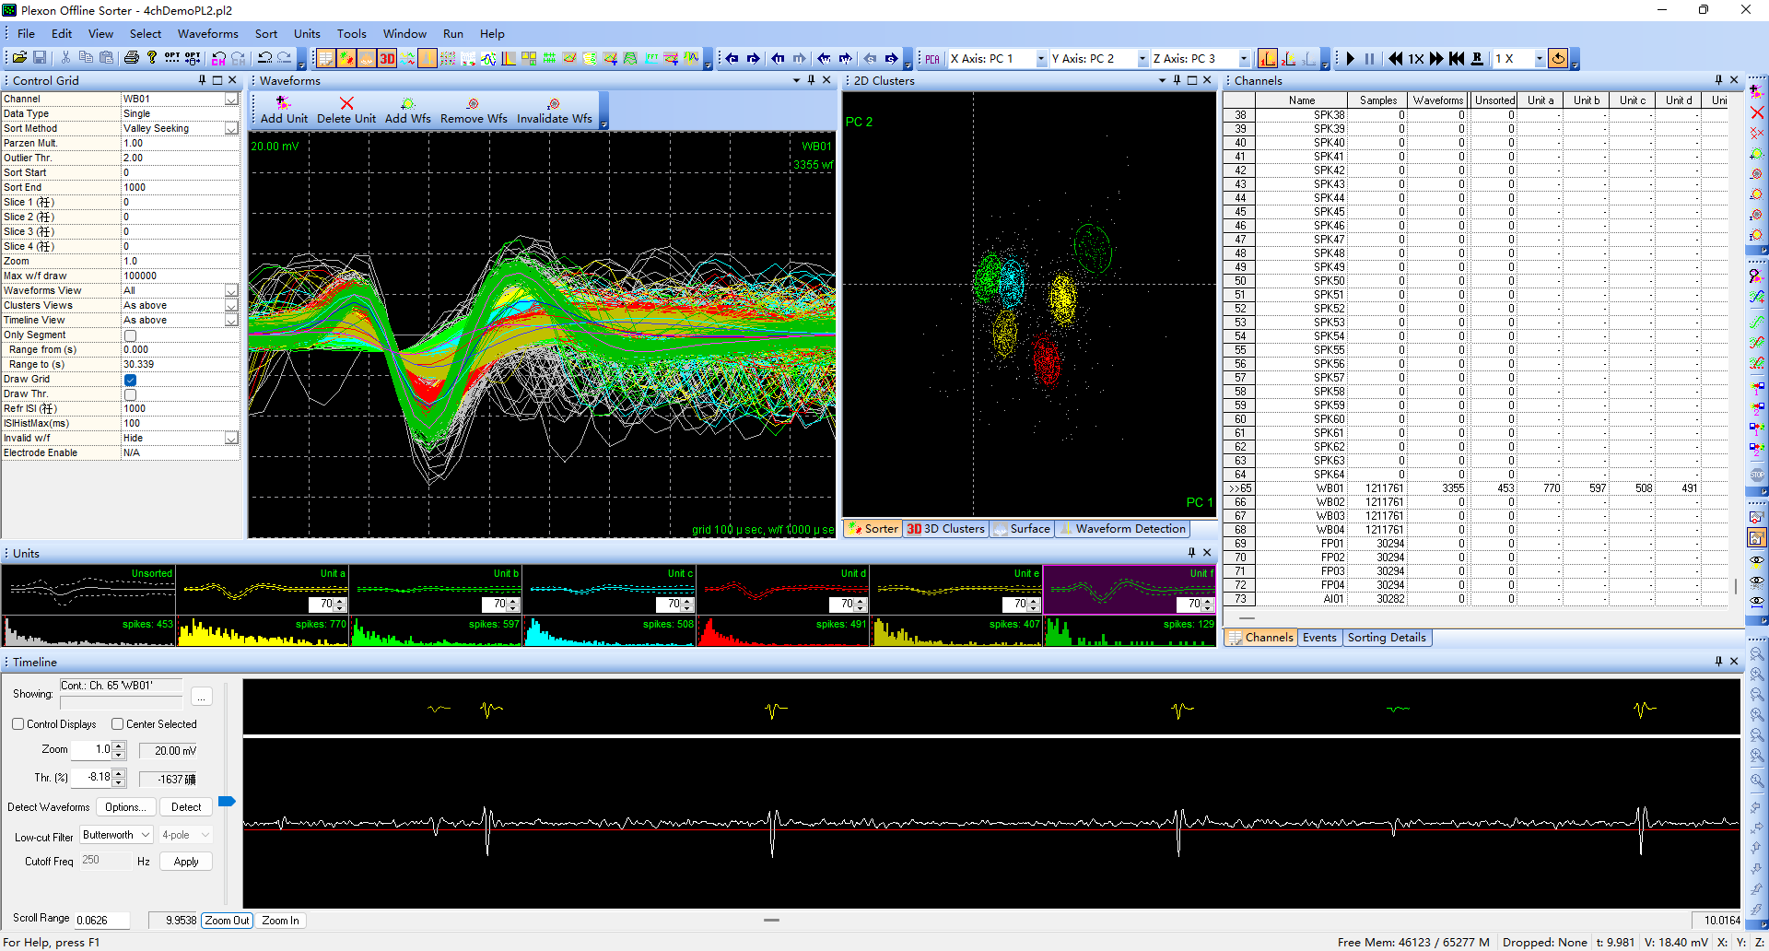Viewport: 1769px width, 951px height.
Task: Click the 3D clusters view icon
Action: tap(387, 59)
